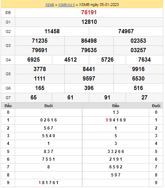
Task: Select G6 number 516
Action: tap(138, 88)
